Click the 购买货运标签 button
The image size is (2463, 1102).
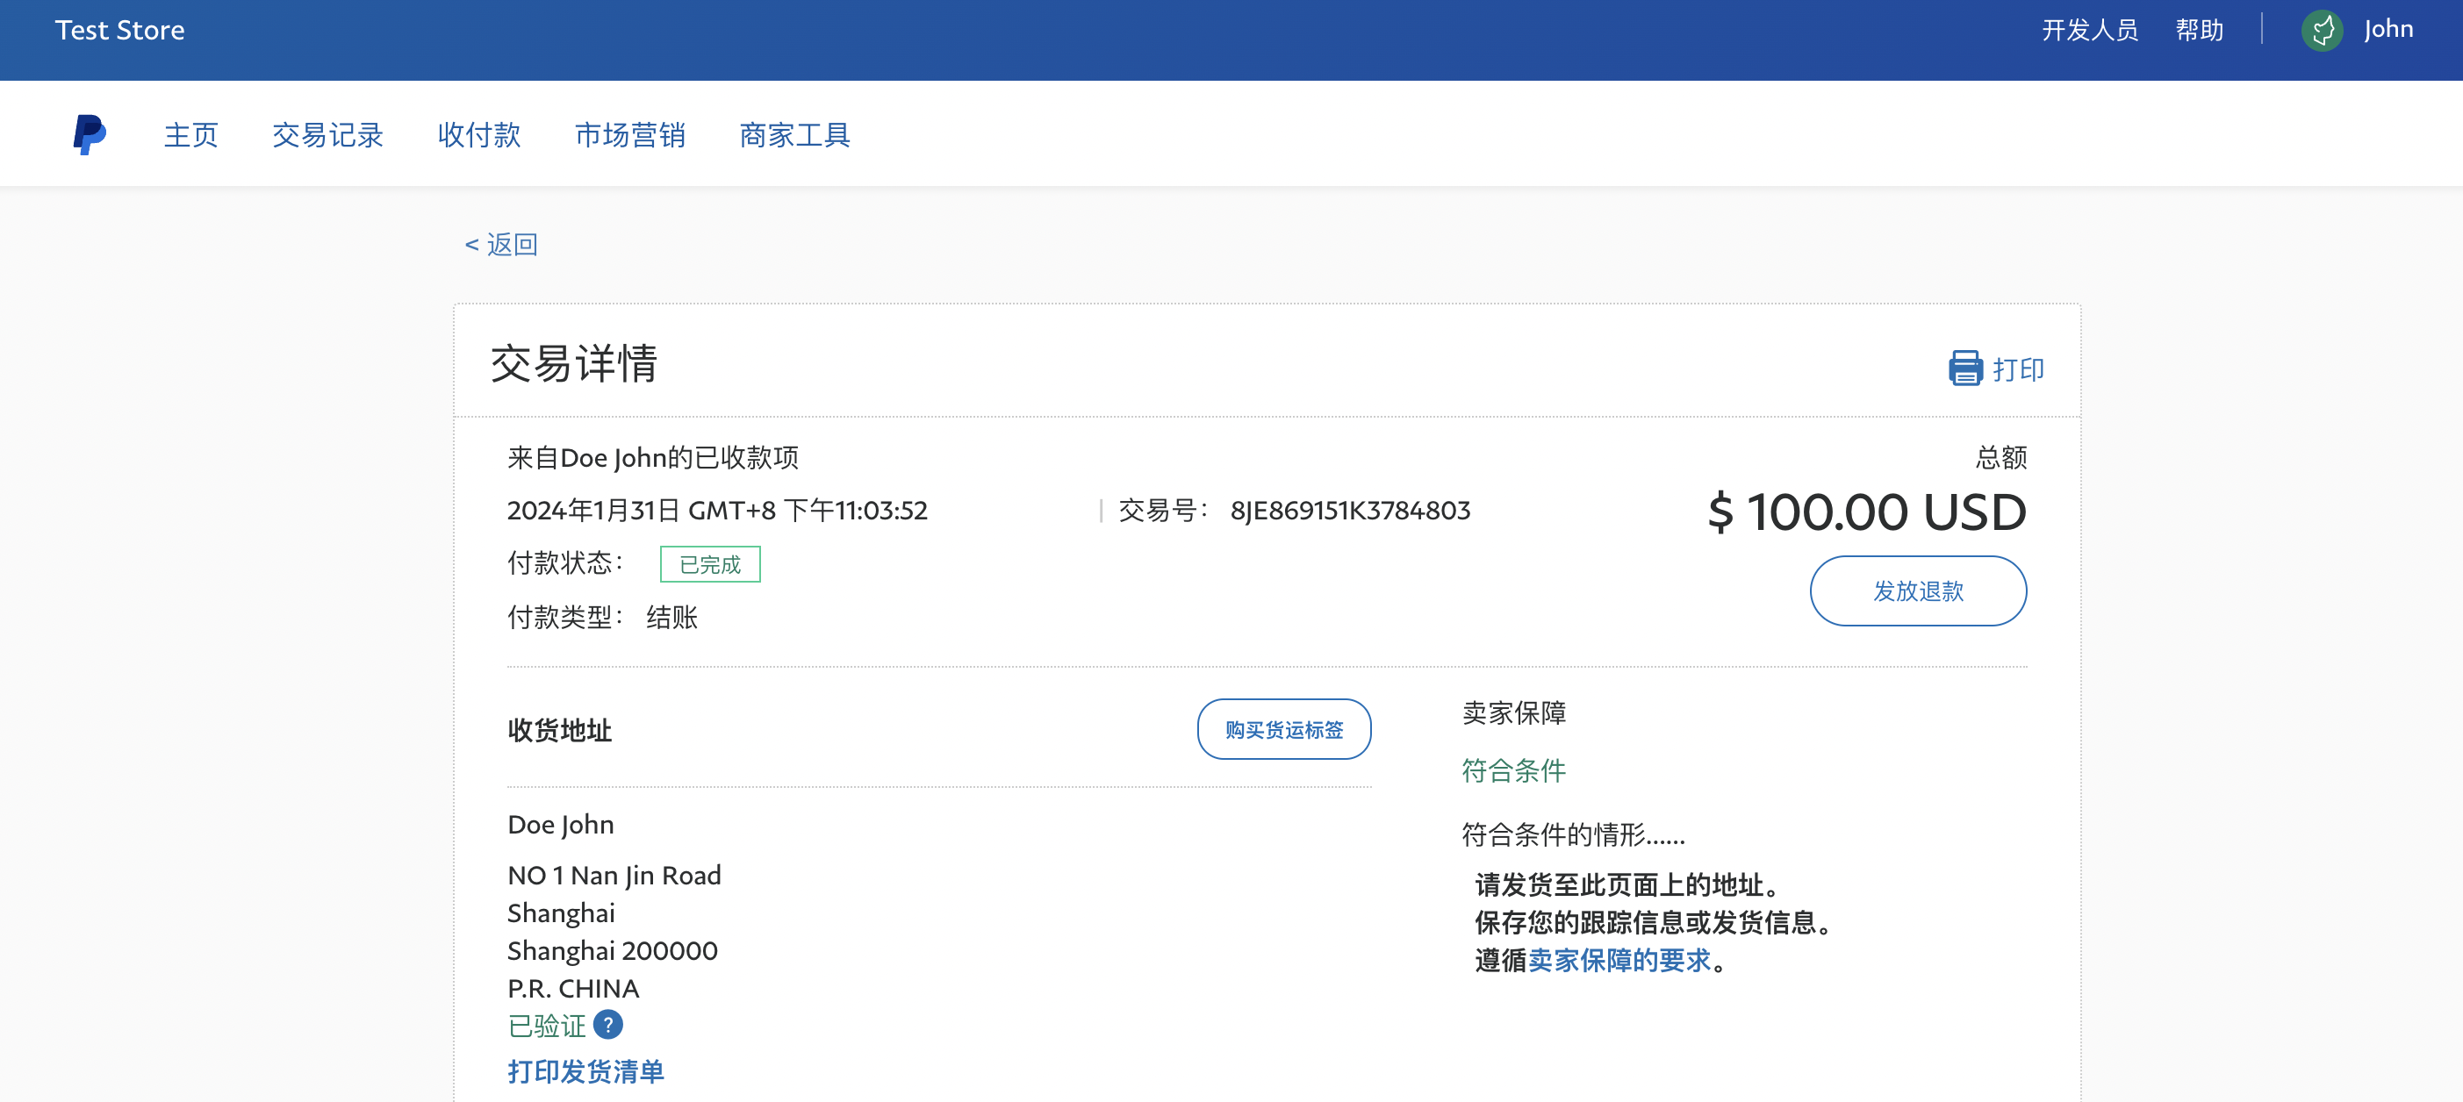pos(1283,729)
